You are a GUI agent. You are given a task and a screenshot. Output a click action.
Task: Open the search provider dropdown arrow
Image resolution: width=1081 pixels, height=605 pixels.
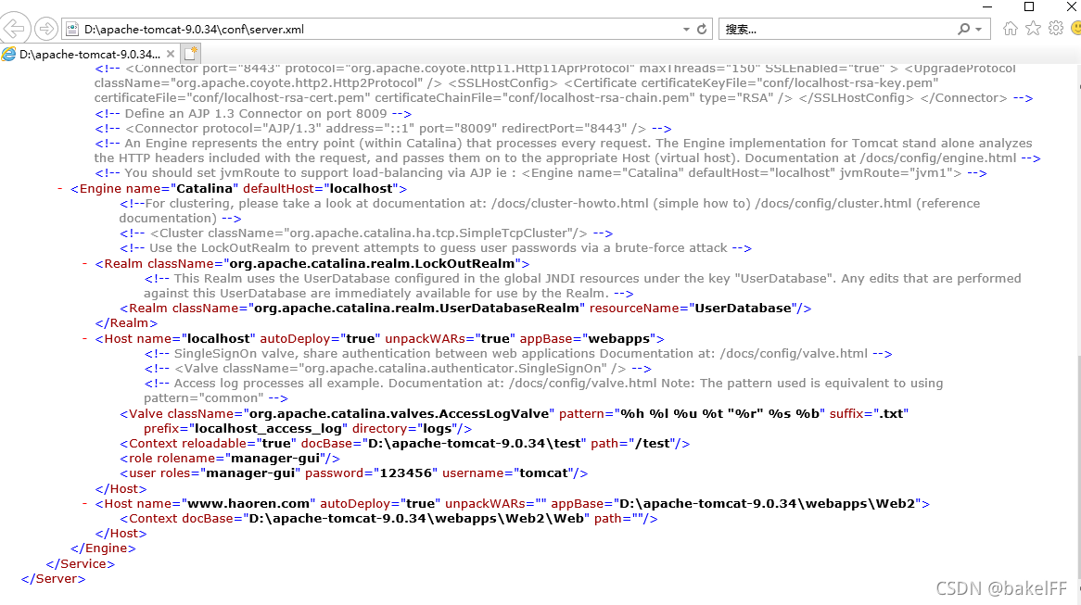click(978, 29)
